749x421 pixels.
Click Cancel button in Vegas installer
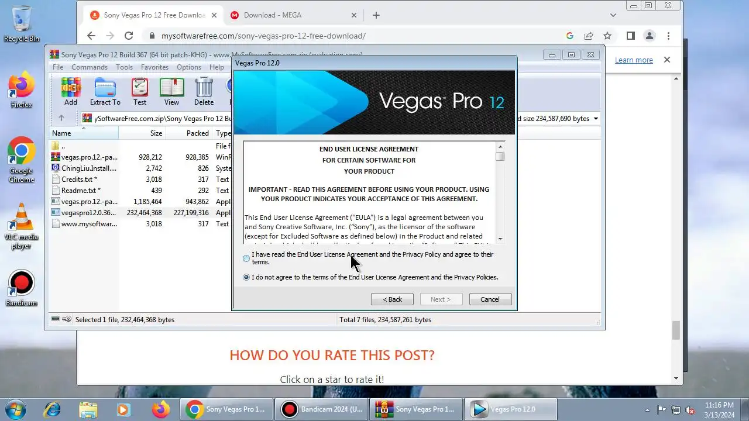[x=490, y=299]
